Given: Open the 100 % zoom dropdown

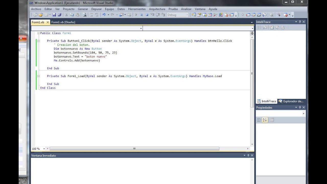Looking at the screenshot, I should click(44, 149).
